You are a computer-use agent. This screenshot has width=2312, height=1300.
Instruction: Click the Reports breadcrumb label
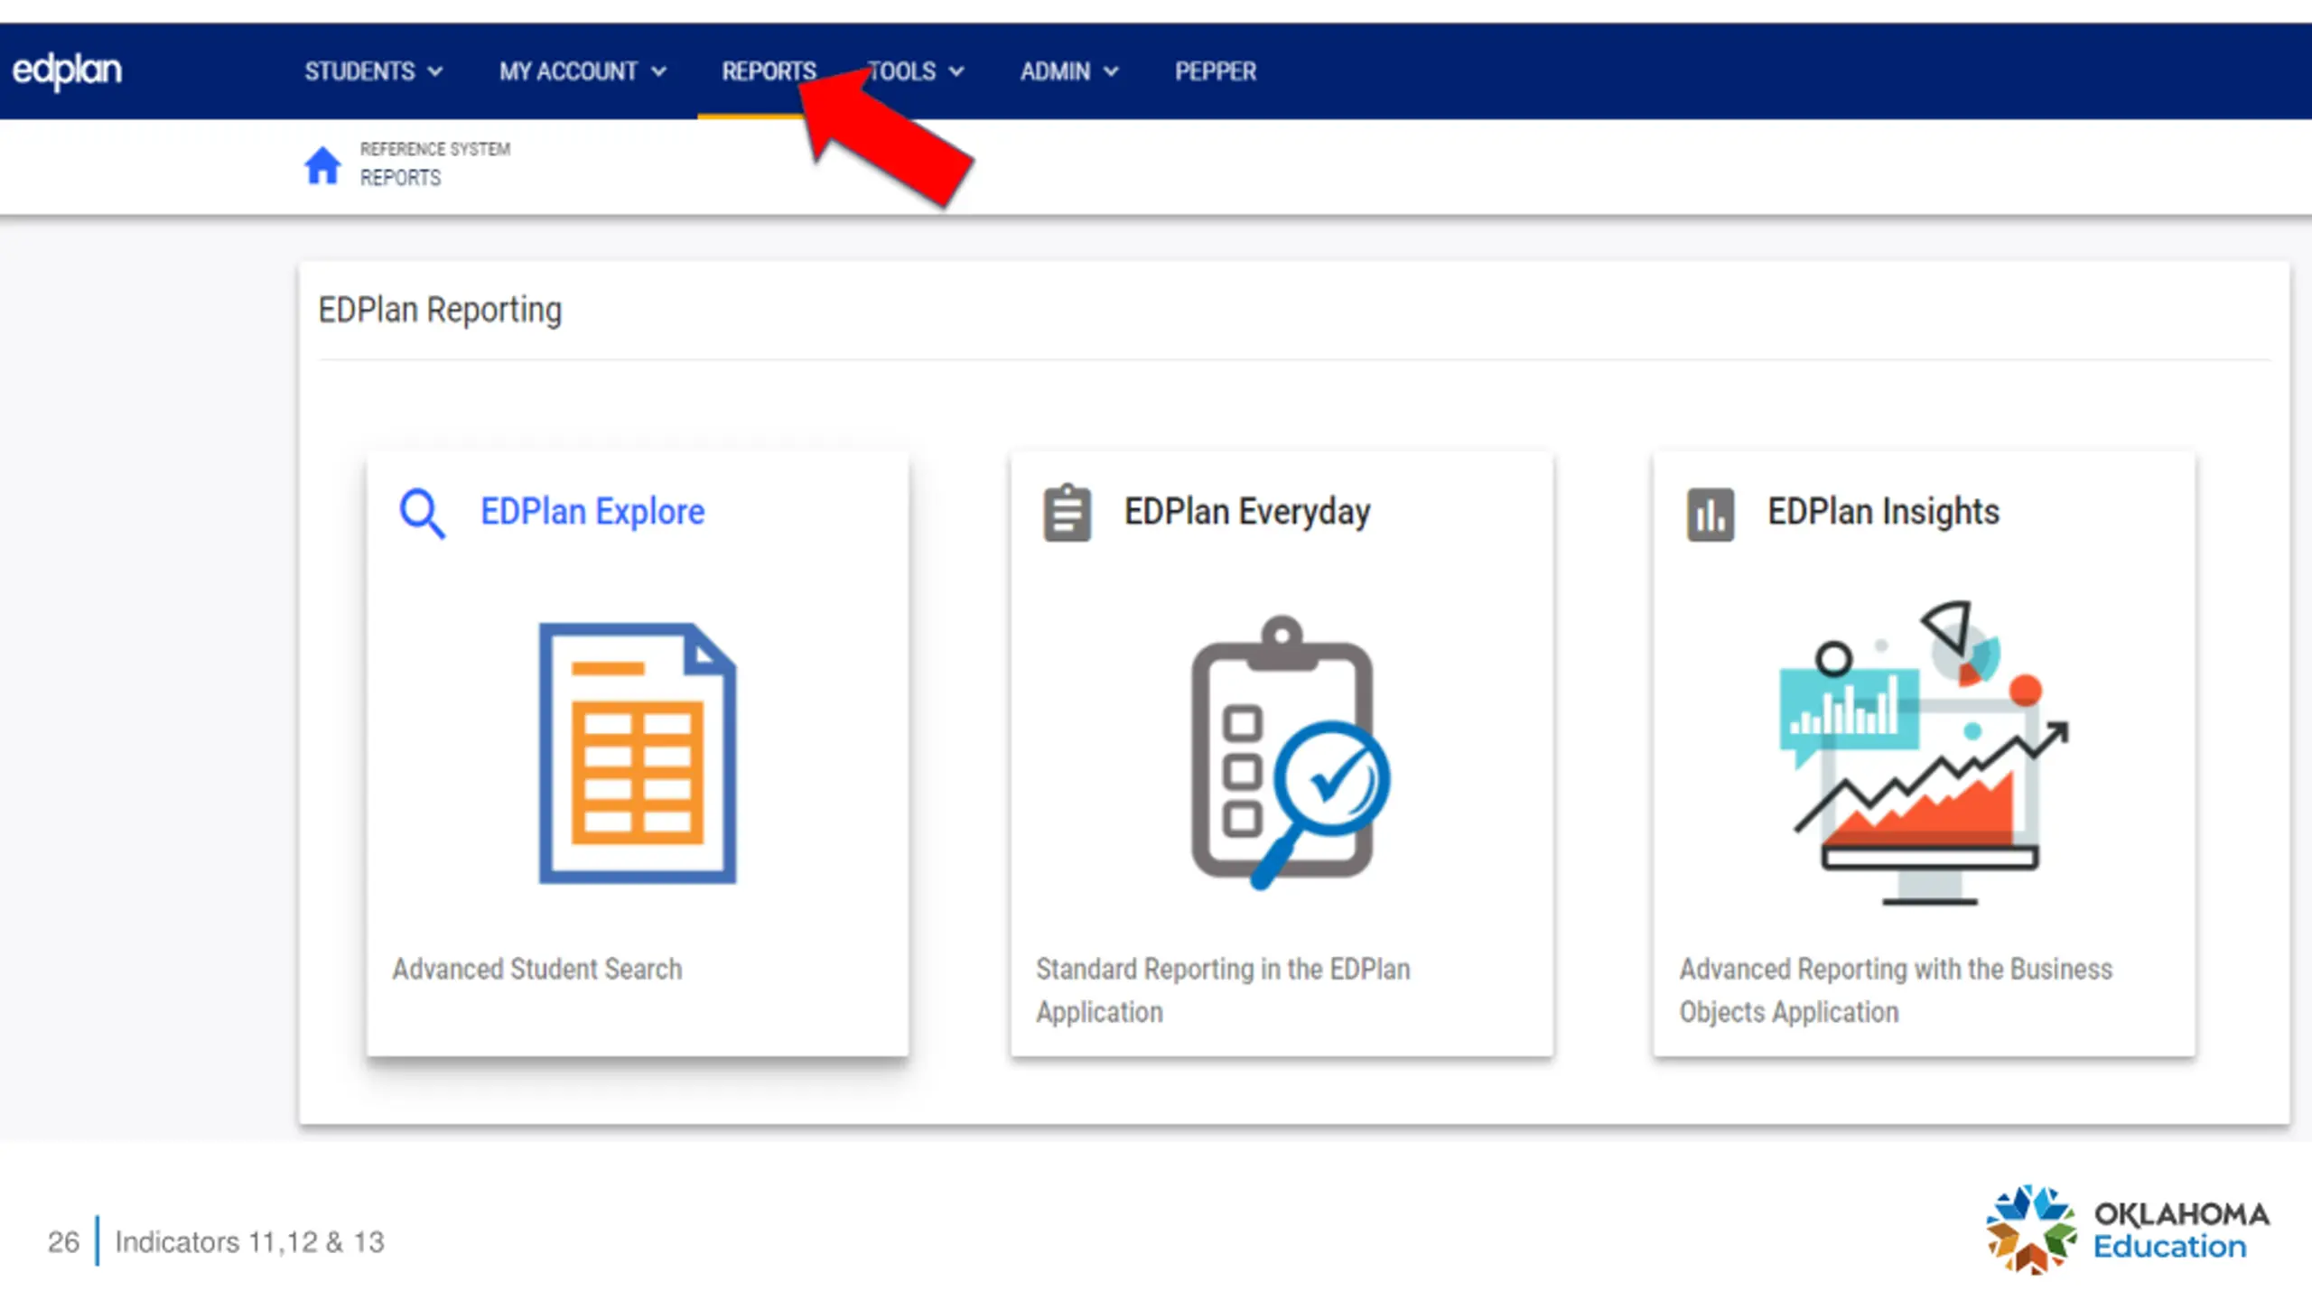coord(400,178)
